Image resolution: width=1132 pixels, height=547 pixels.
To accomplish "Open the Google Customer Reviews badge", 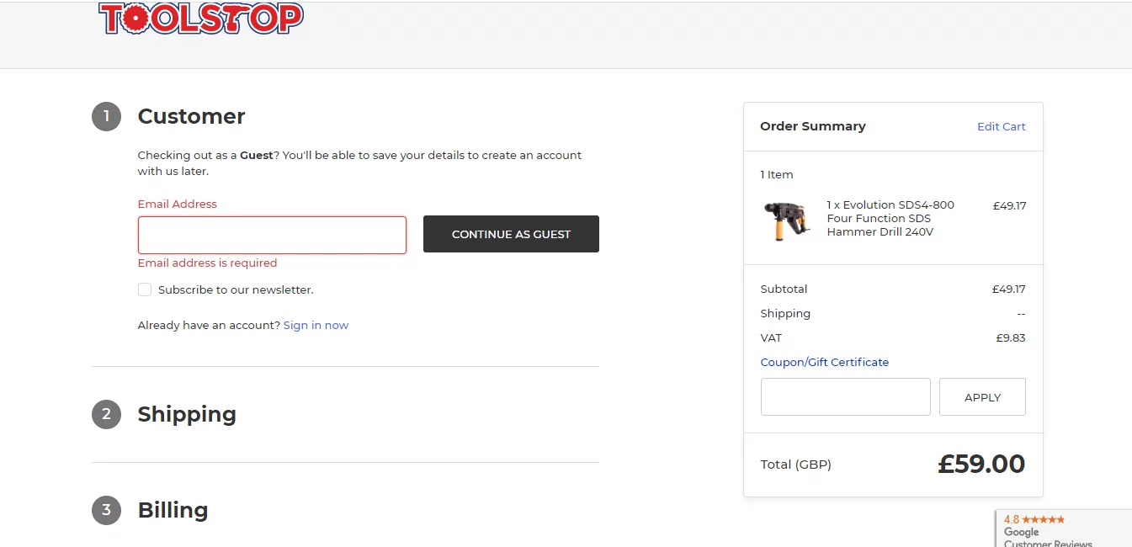I will click(1064, 528).
